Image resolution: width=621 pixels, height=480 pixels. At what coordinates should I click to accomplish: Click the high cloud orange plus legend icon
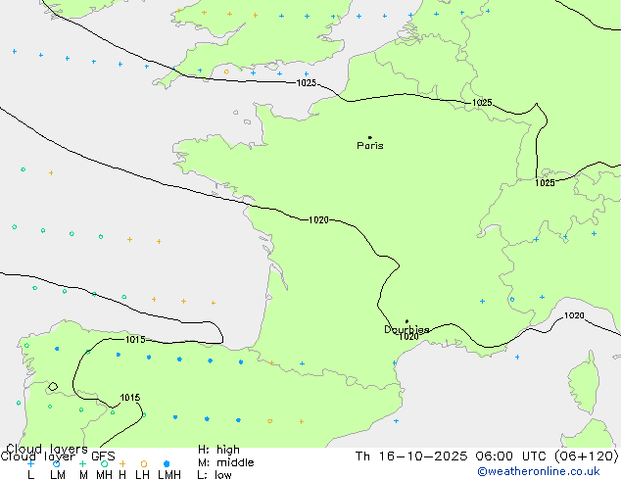(122, 463)
